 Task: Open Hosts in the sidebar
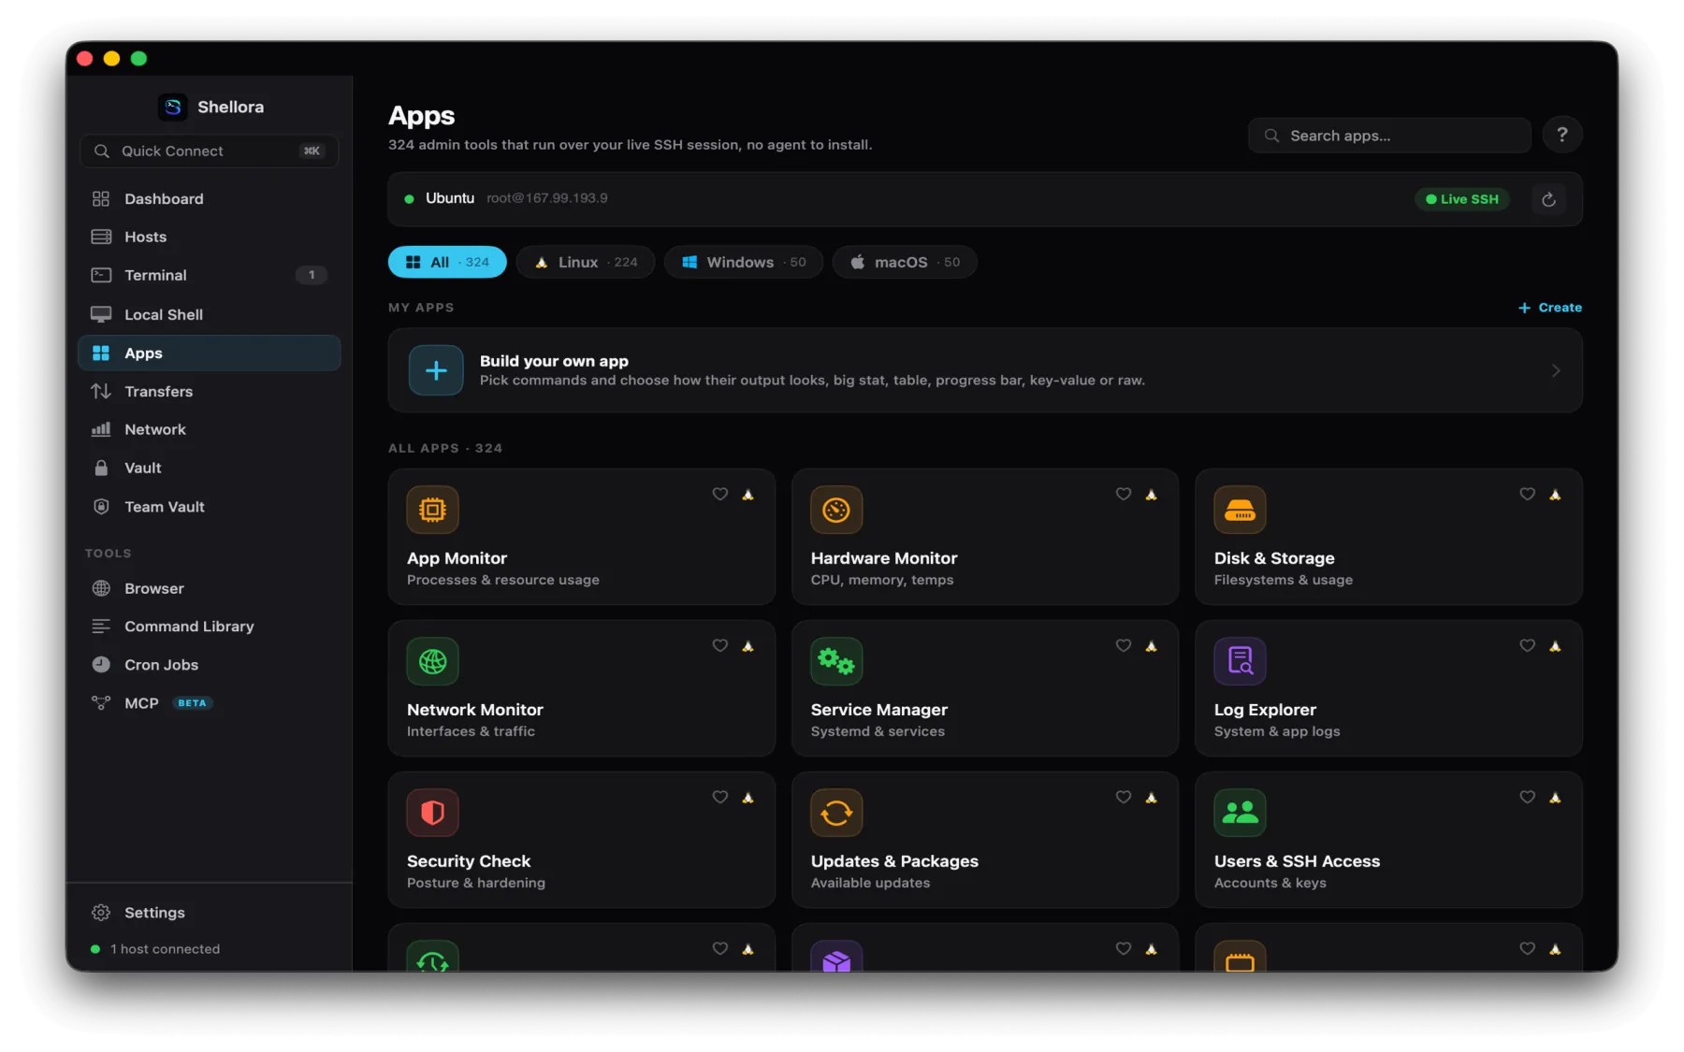(x=209, y=237)
